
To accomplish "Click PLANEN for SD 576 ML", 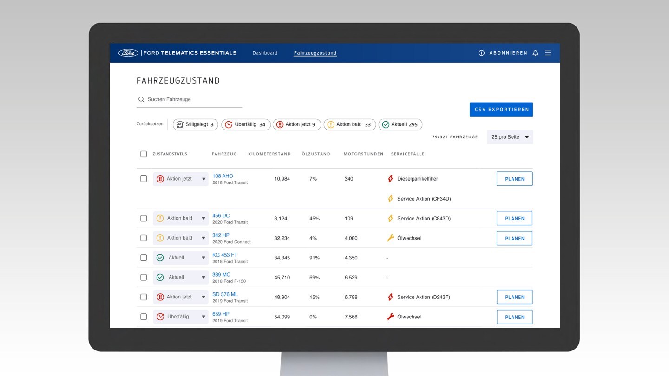I will [x=515, y=297].
